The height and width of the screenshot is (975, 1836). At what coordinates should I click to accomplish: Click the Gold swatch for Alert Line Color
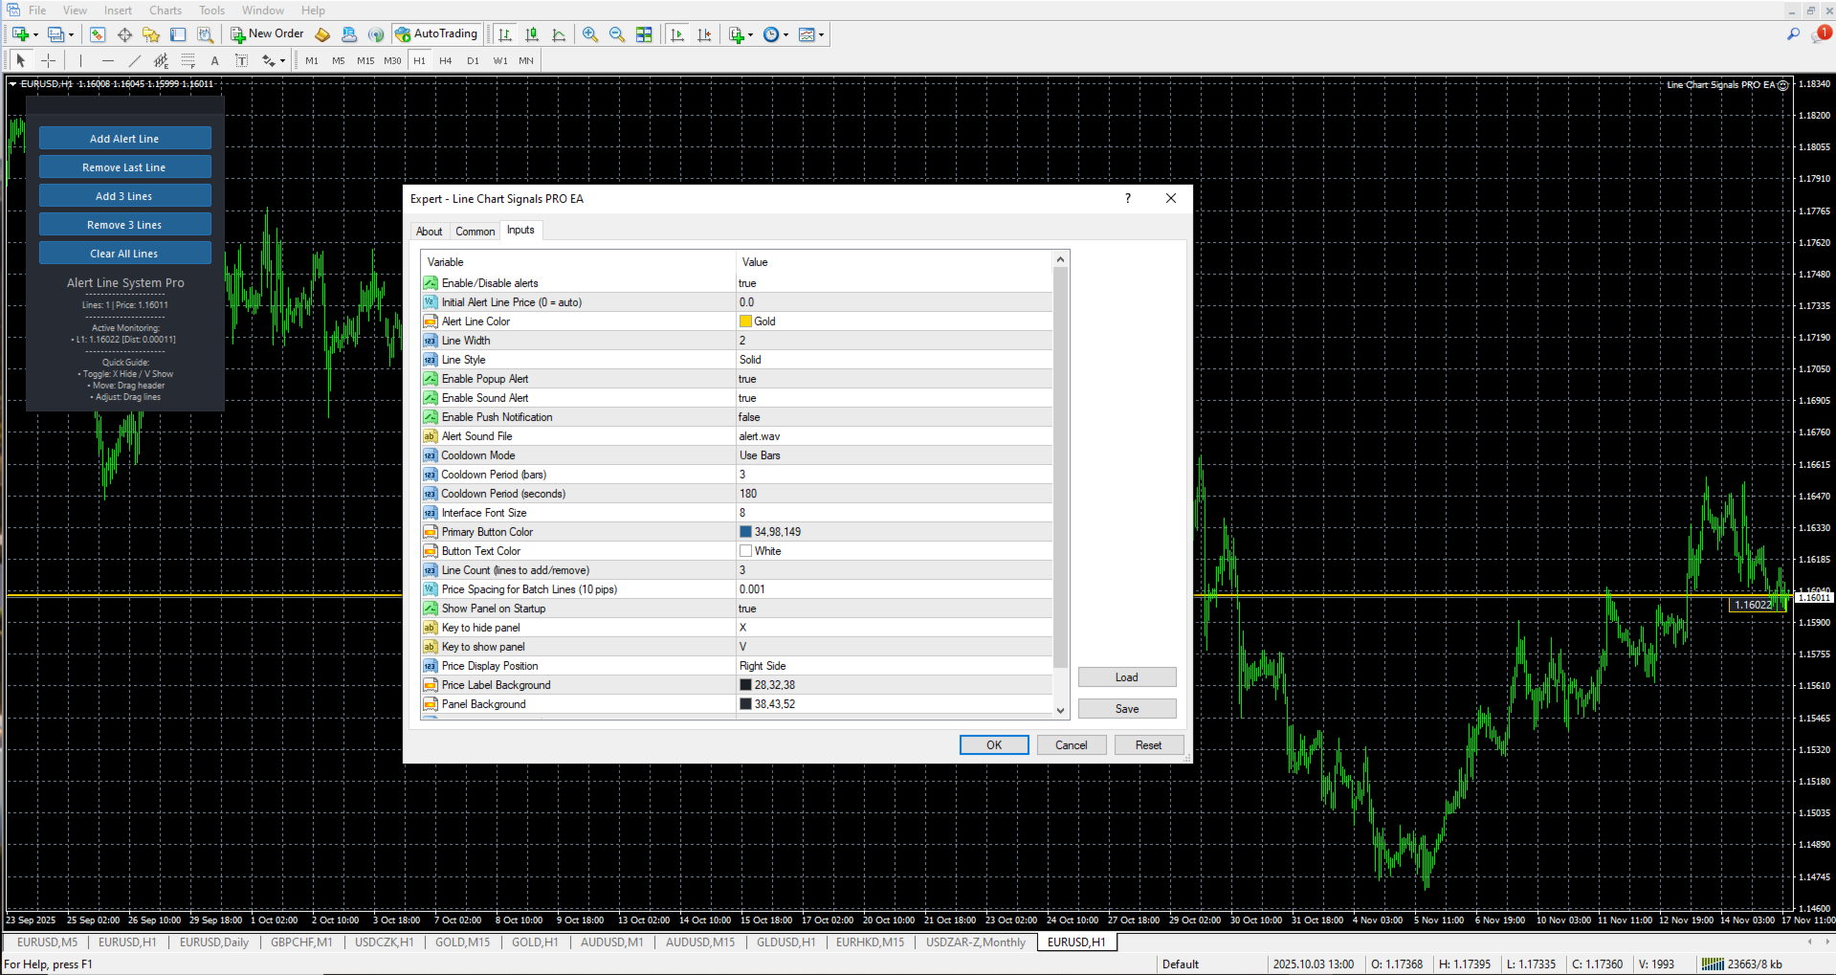[745, 321]
